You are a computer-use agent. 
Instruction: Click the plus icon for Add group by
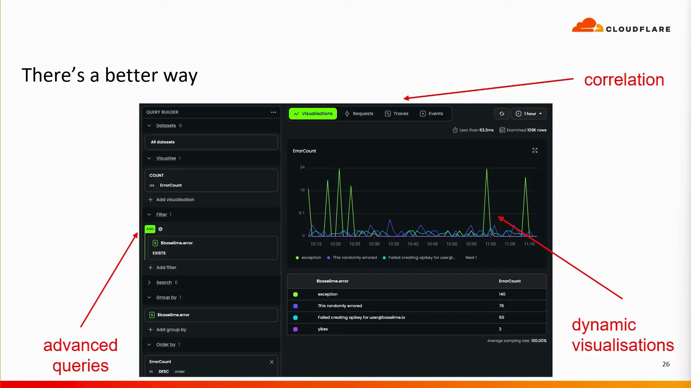click(150, 330)
